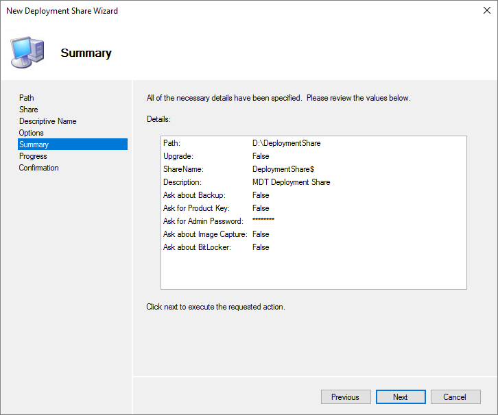The width and height of the screenshot is (498, 415).
Task: Click the DeploymentShare$ share name value
Action: pyautogui.click(x=283, y=169)
